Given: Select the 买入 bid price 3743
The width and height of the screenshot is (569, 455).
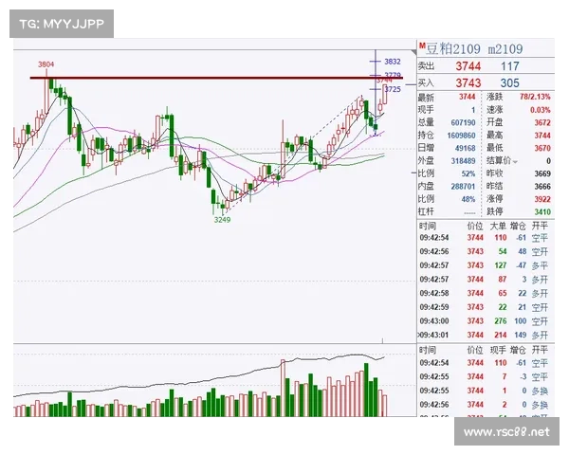Looking at the screenshot, I should pyautogui.click(x=466, y=83).
